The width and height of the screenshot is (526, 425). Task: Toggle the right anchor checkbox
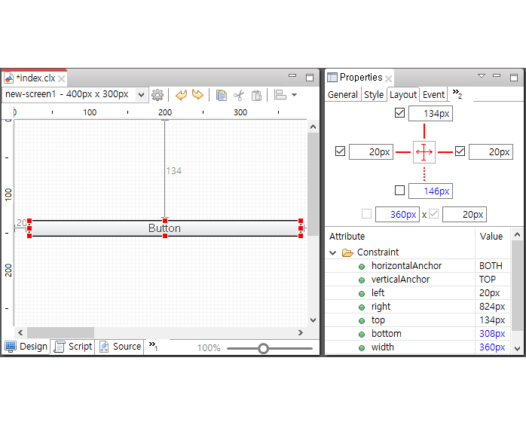460,151
